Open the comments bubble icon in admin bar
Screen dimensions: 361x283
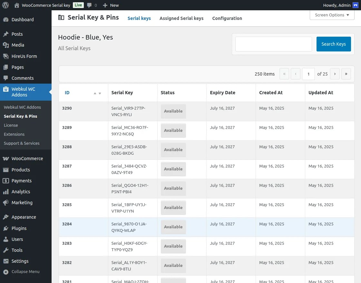pyautogui.click(x=90, y=5)
